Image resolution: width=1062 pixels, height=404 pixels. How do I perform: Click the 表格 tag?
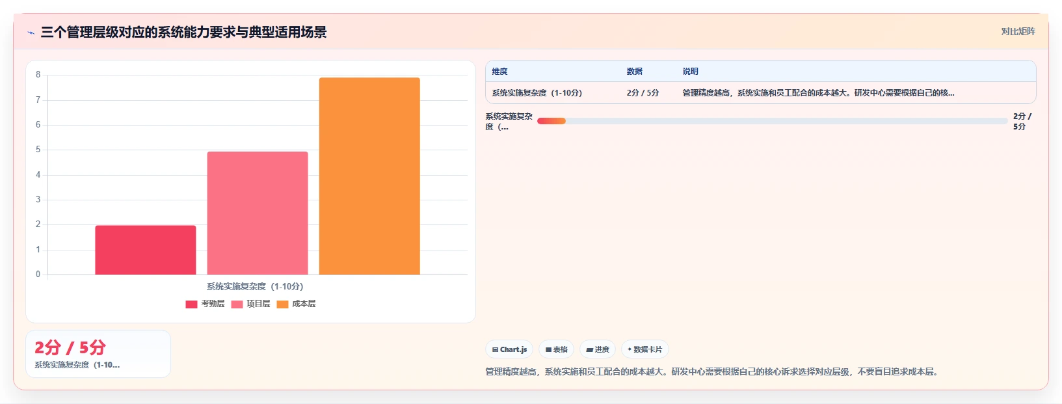point(557,349)
